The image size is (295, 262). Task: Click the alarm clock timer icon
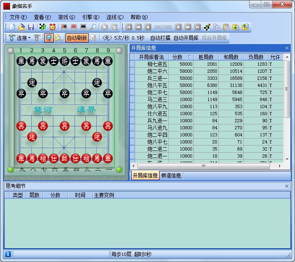click(x=52, y=27)
